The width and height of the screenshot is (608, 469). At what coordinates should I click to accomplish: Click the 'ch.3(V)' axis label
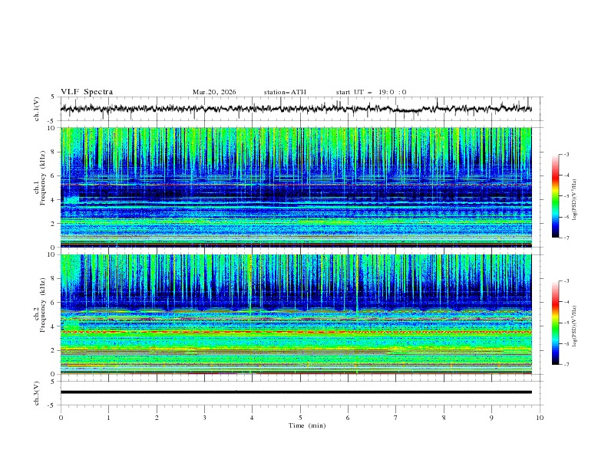37,393
